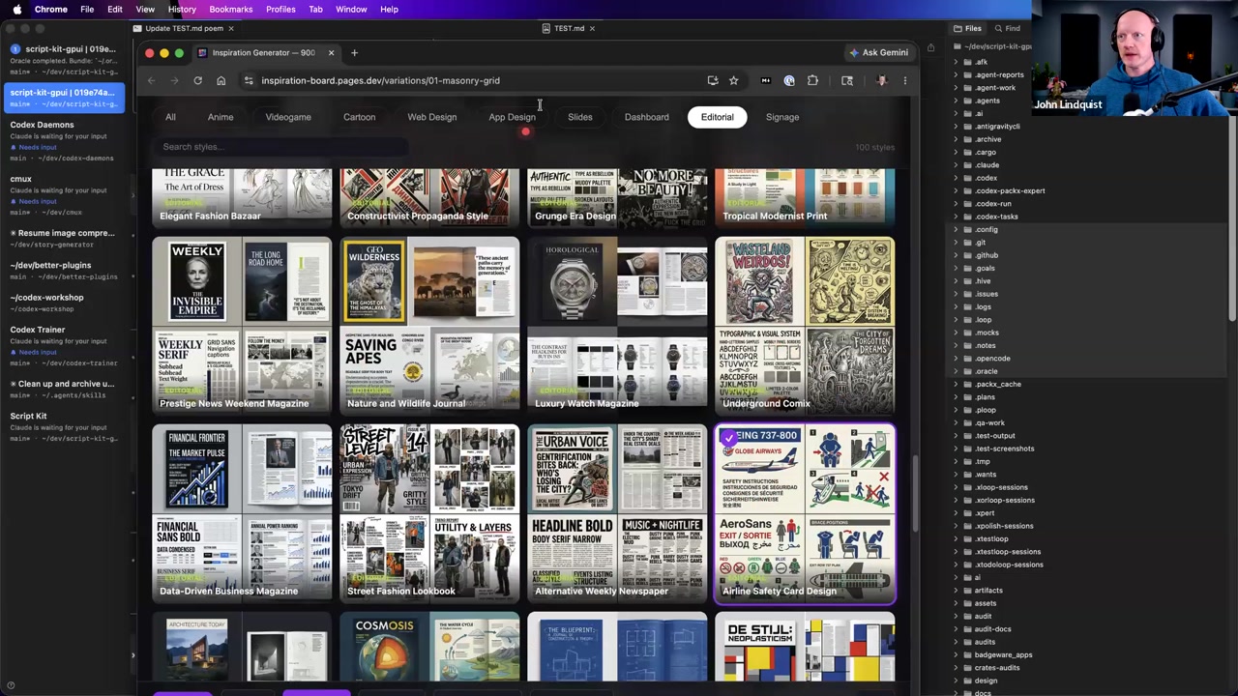Open the Chrome extensions puzzle icon
This screenshot has height=696, width=1238.
pyautogui.click(x=812, y=81)
